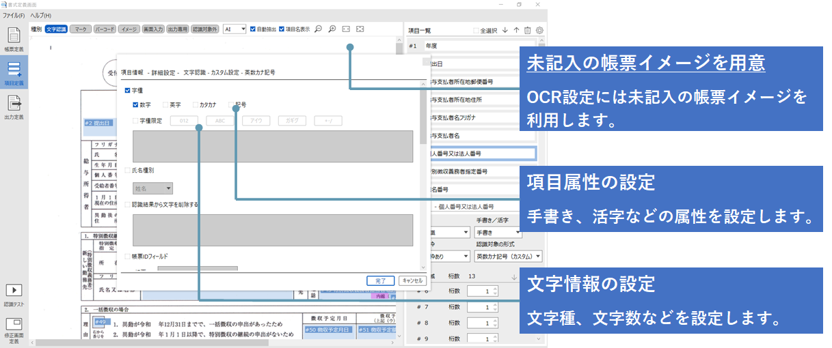Open the 帳票定義 sidebar icon

[14, 39]
